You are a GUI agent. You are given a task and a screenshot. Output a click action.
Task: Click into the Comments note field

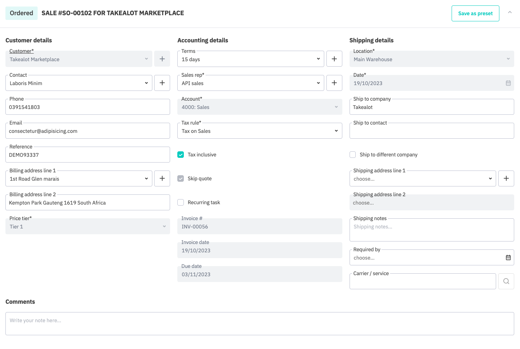click(259, 323)
